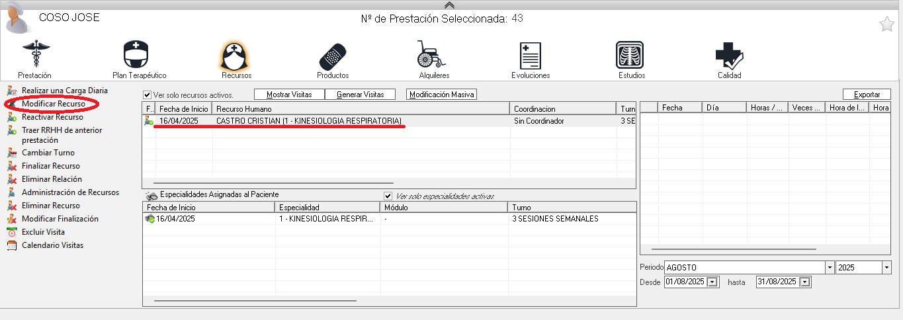Open the hasta date picker dropdown
The width and height of the screenshot is (903, 320).
[804, 282]
